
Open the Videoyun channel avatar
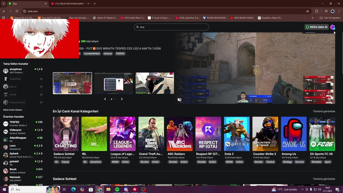(6, 132)
